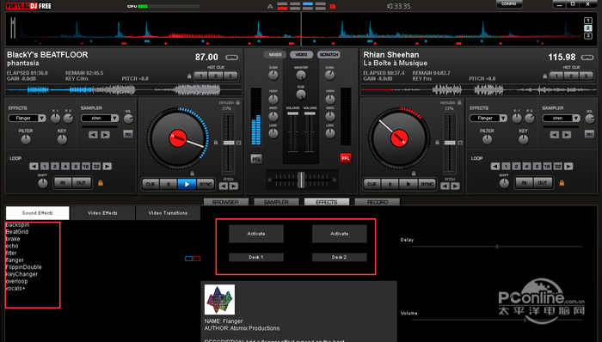This screenshot has width=602, height=342.
Task: Switch to the BROWSER tab
Action: 225,202
